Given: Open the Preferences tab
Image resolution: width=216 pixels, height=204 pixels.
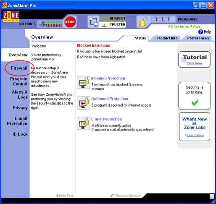Looking at the screenshot, I should 198,38.
